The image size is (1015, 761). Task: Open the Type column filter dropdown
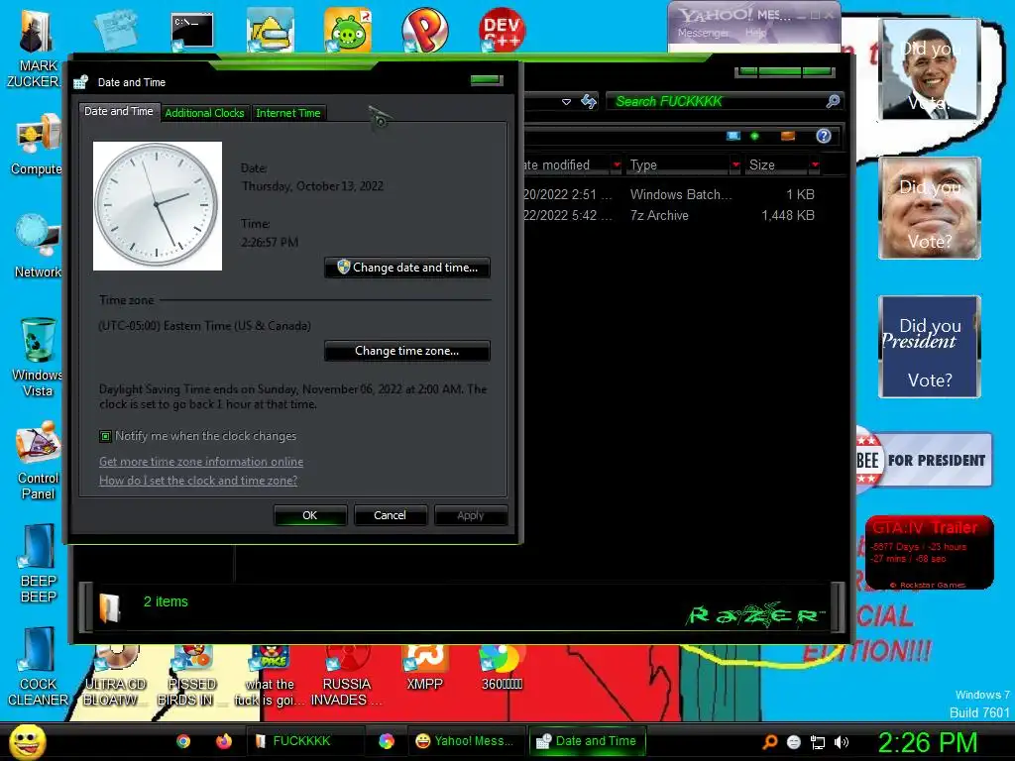coord(735,165)
